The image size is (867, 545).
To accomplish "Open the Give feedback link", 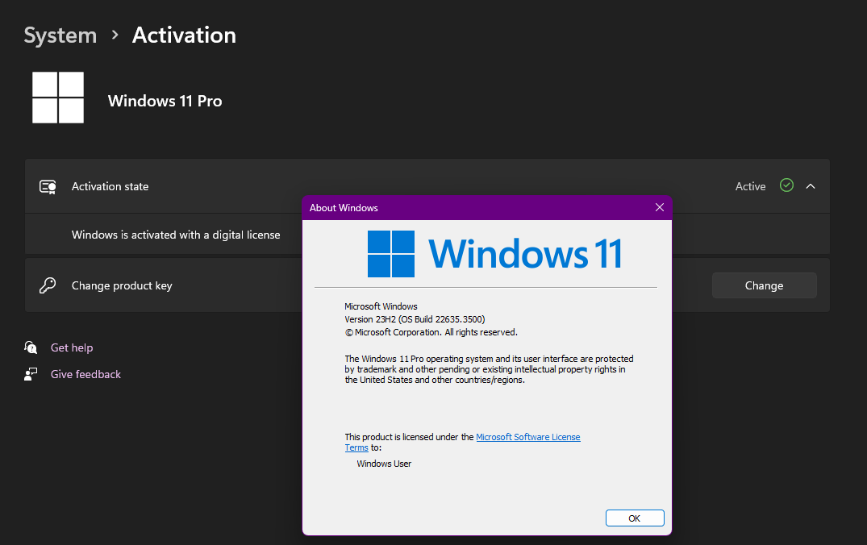I will click(x=85, y=374).
